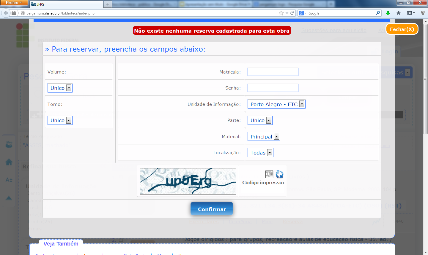Click the home icon in left sidebar

[9, 162]
